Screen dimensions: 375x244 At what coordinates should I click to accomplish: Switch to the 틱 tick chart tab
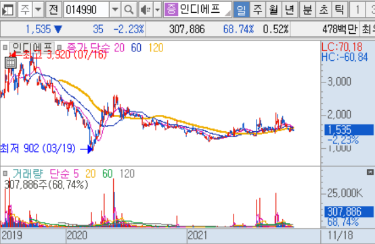click(339, 9)
